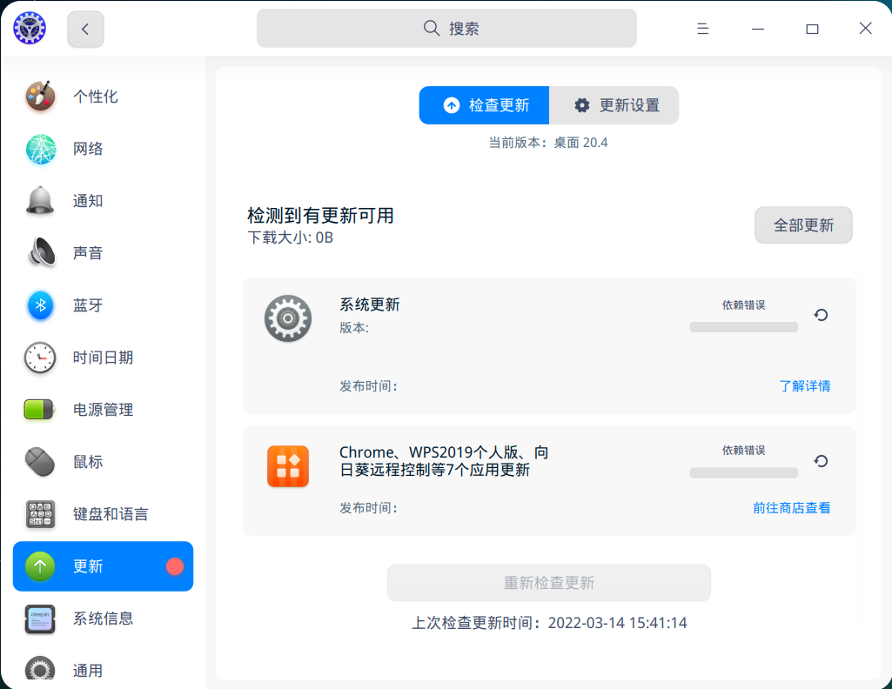Retry the app updates with refresh icon
Viewport: 892px width, 689px height.
821,461
